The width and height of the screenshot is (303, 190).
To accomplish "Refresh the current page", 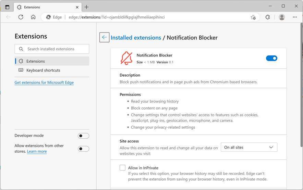I will (x=21, y=17).
